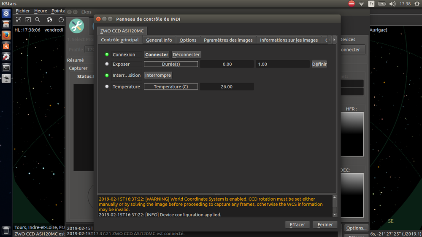This screenshot has height=237, width=422.
Task: Click Fermer to close INDI panel
Action: point(325,225)
